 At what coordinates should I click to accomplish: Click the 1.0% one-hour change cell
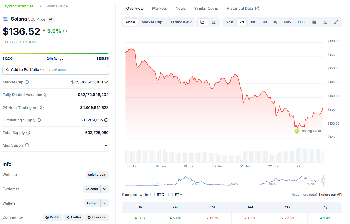click(140, 218)
